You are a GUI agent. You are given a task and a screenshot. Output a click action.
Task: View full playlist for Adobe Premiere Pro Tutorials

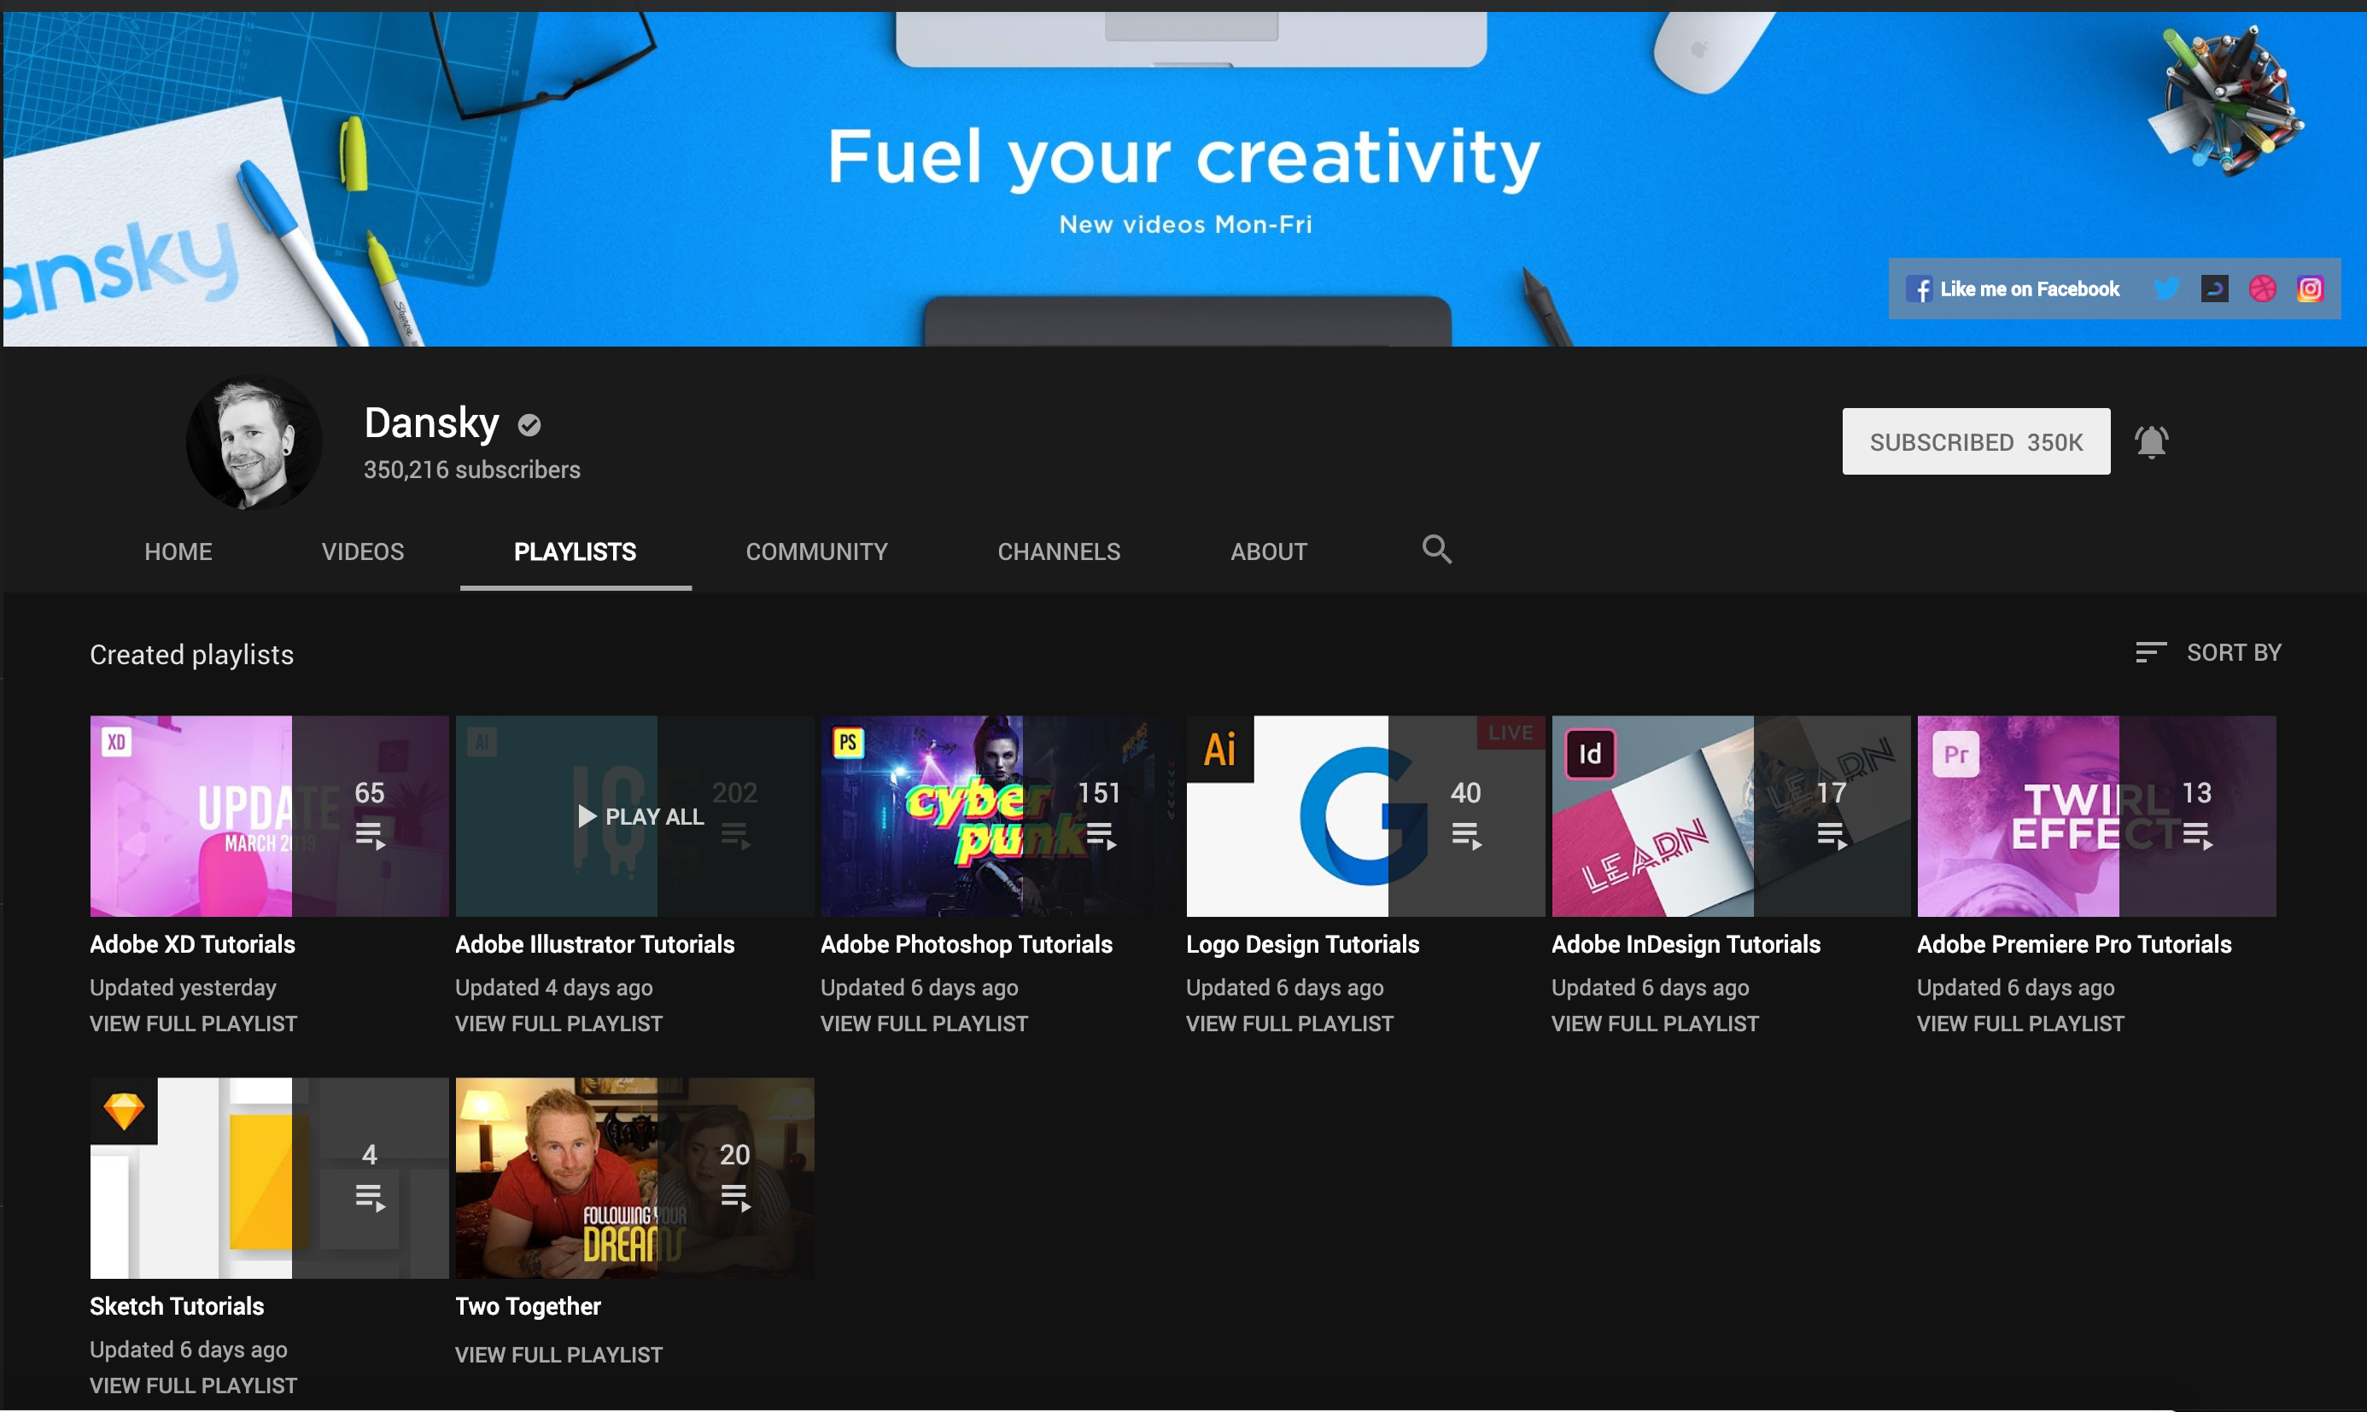coord(2020,1024)
